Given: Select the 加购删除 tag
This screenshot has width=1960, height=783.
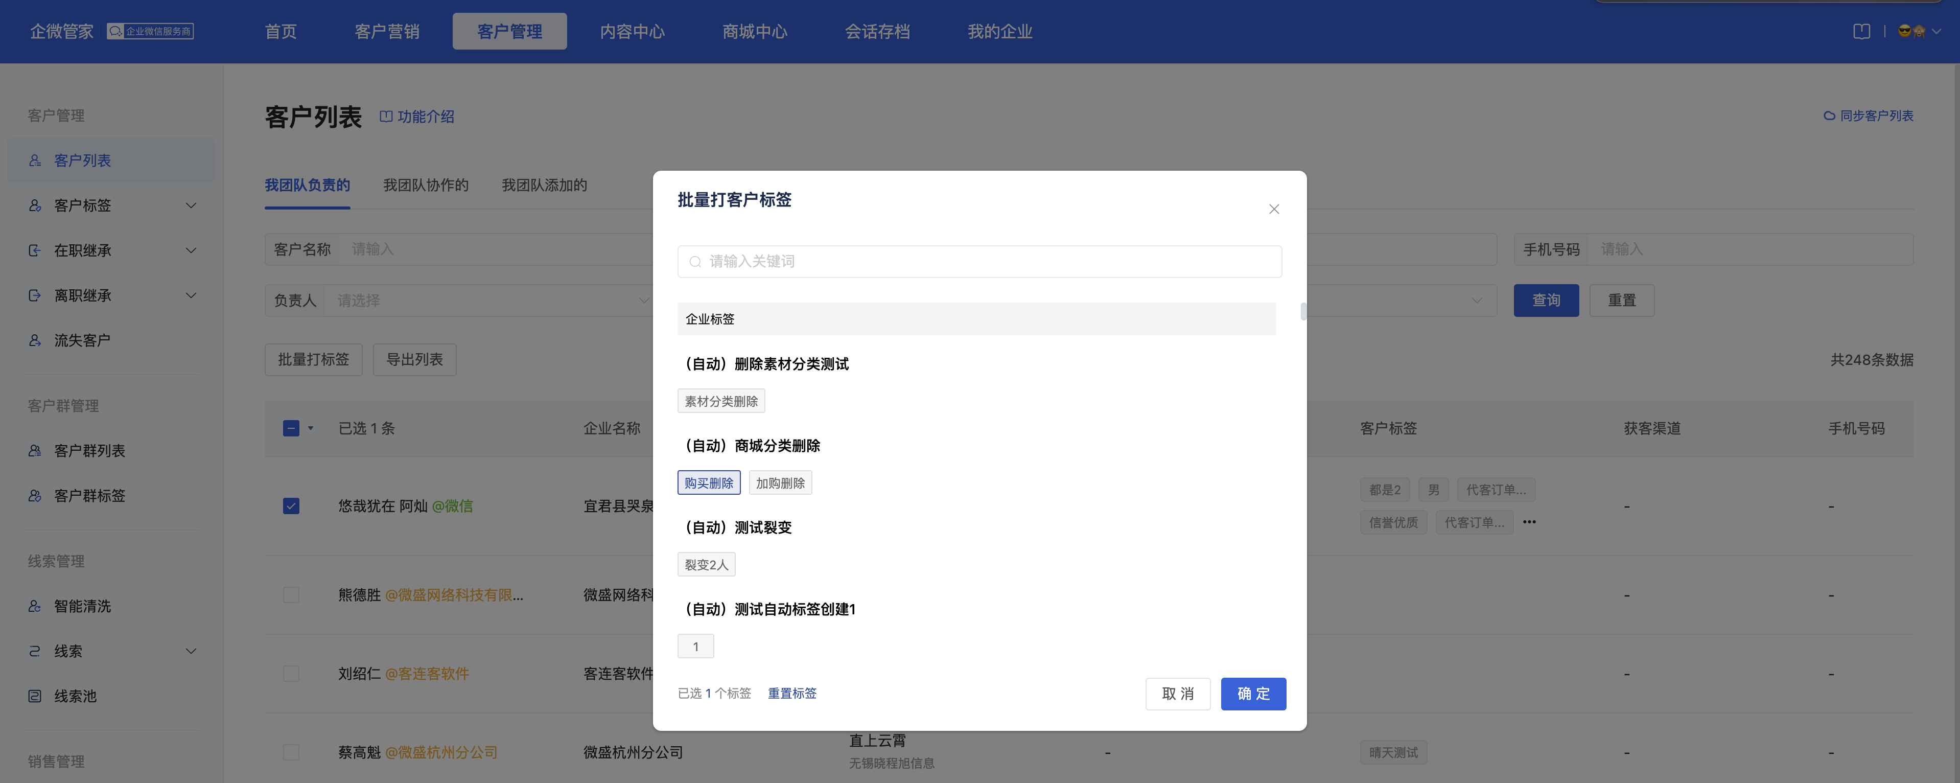Looking at the screenshot, I should coord(780,482).
